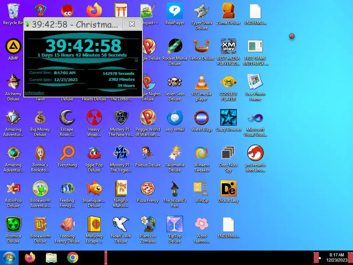
Task: Select the Pixelus Deluxe icon
Action: [148, 152]
